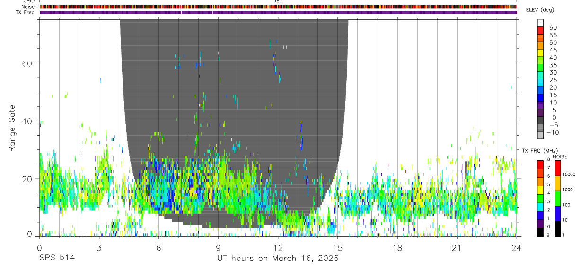Click the 'Noise' row label at top
Viewport: 581px width, 268px height.
[29, 7]
